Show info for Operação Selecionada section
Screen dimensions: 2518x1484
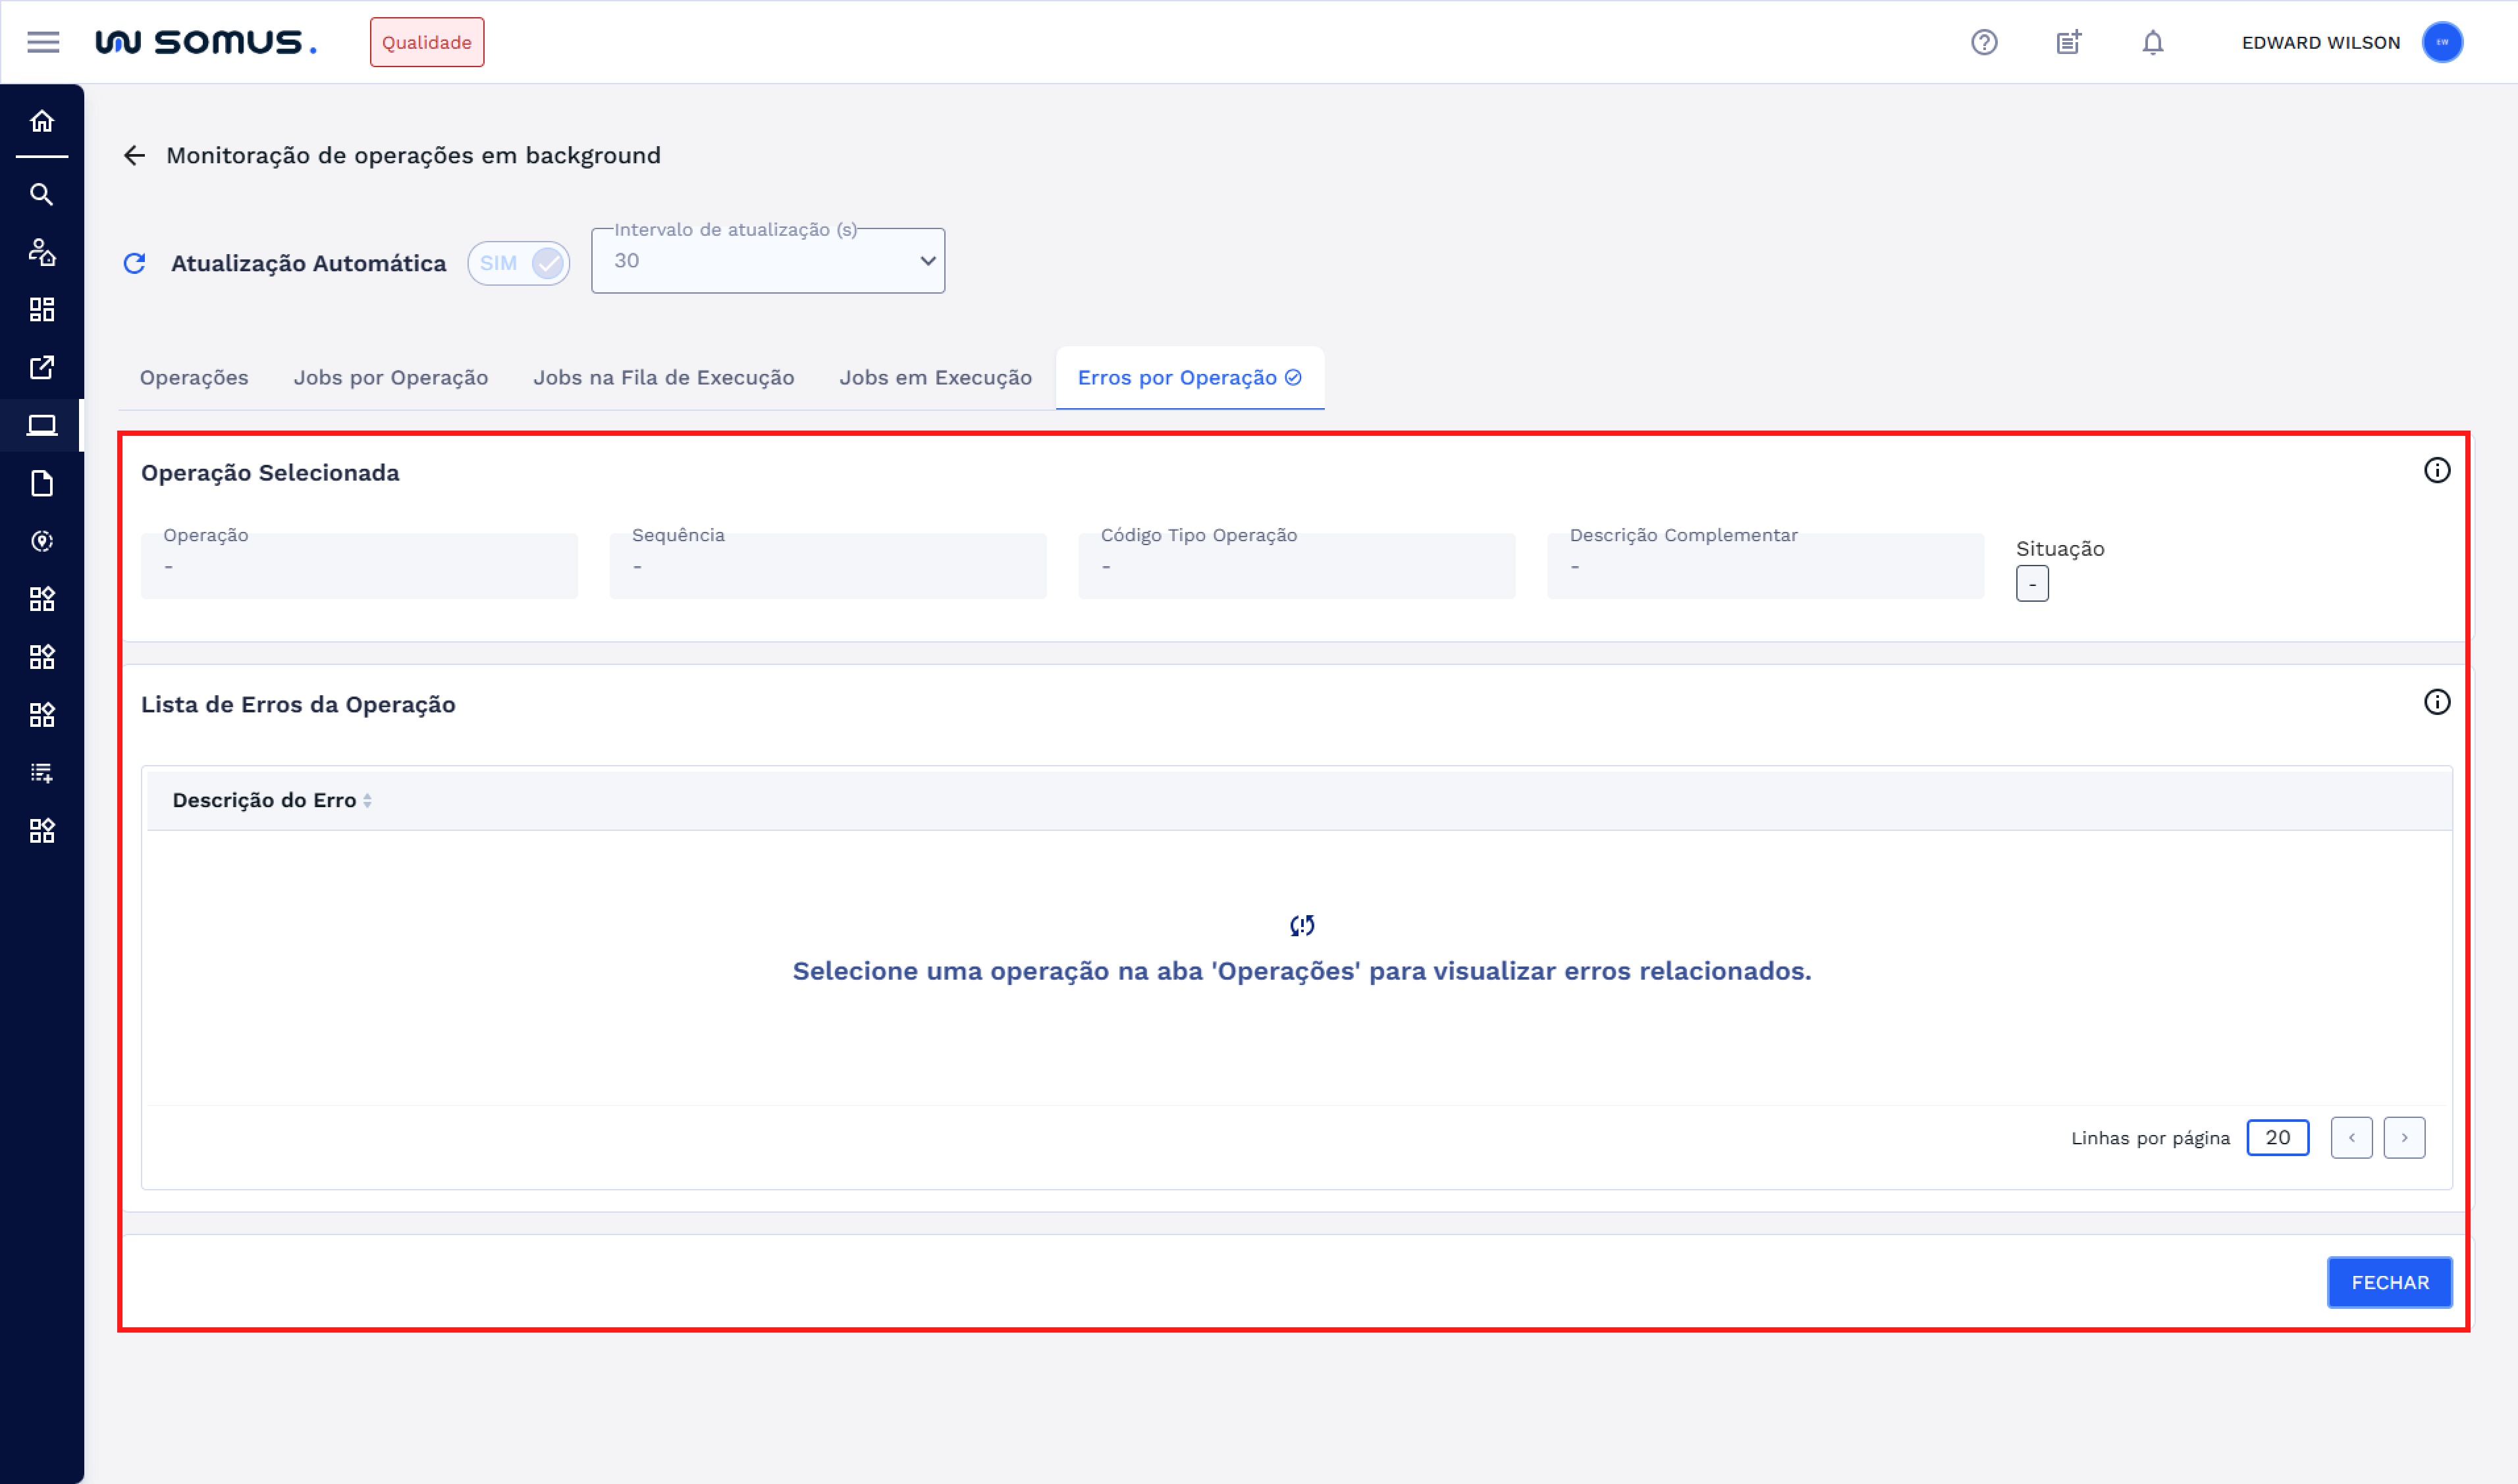2436,470
